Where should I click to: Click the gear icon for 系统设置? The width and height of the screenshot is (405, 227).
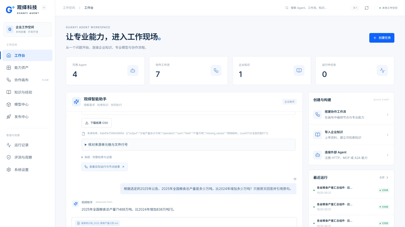click(9, 170)
